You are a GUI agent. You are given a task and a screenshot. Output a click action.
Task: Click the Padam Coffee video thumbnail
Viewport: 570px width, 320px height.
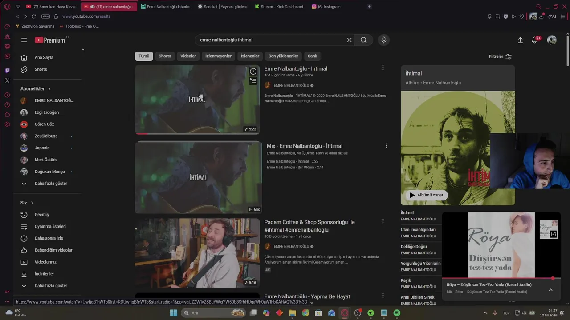pyautogui.click(x=197, y=253)
